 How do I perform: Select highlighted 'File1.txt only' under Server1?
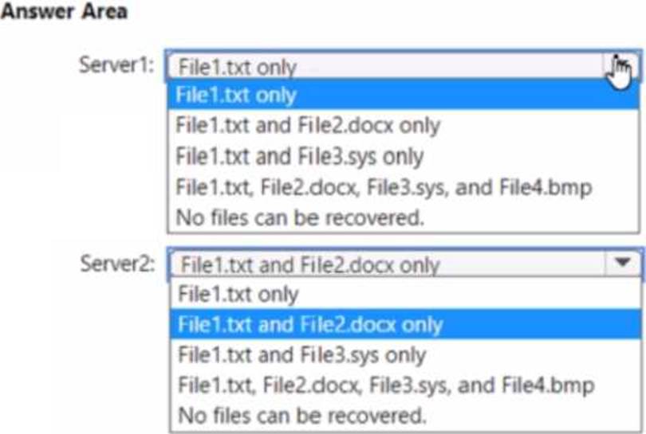tap(404, 95)
